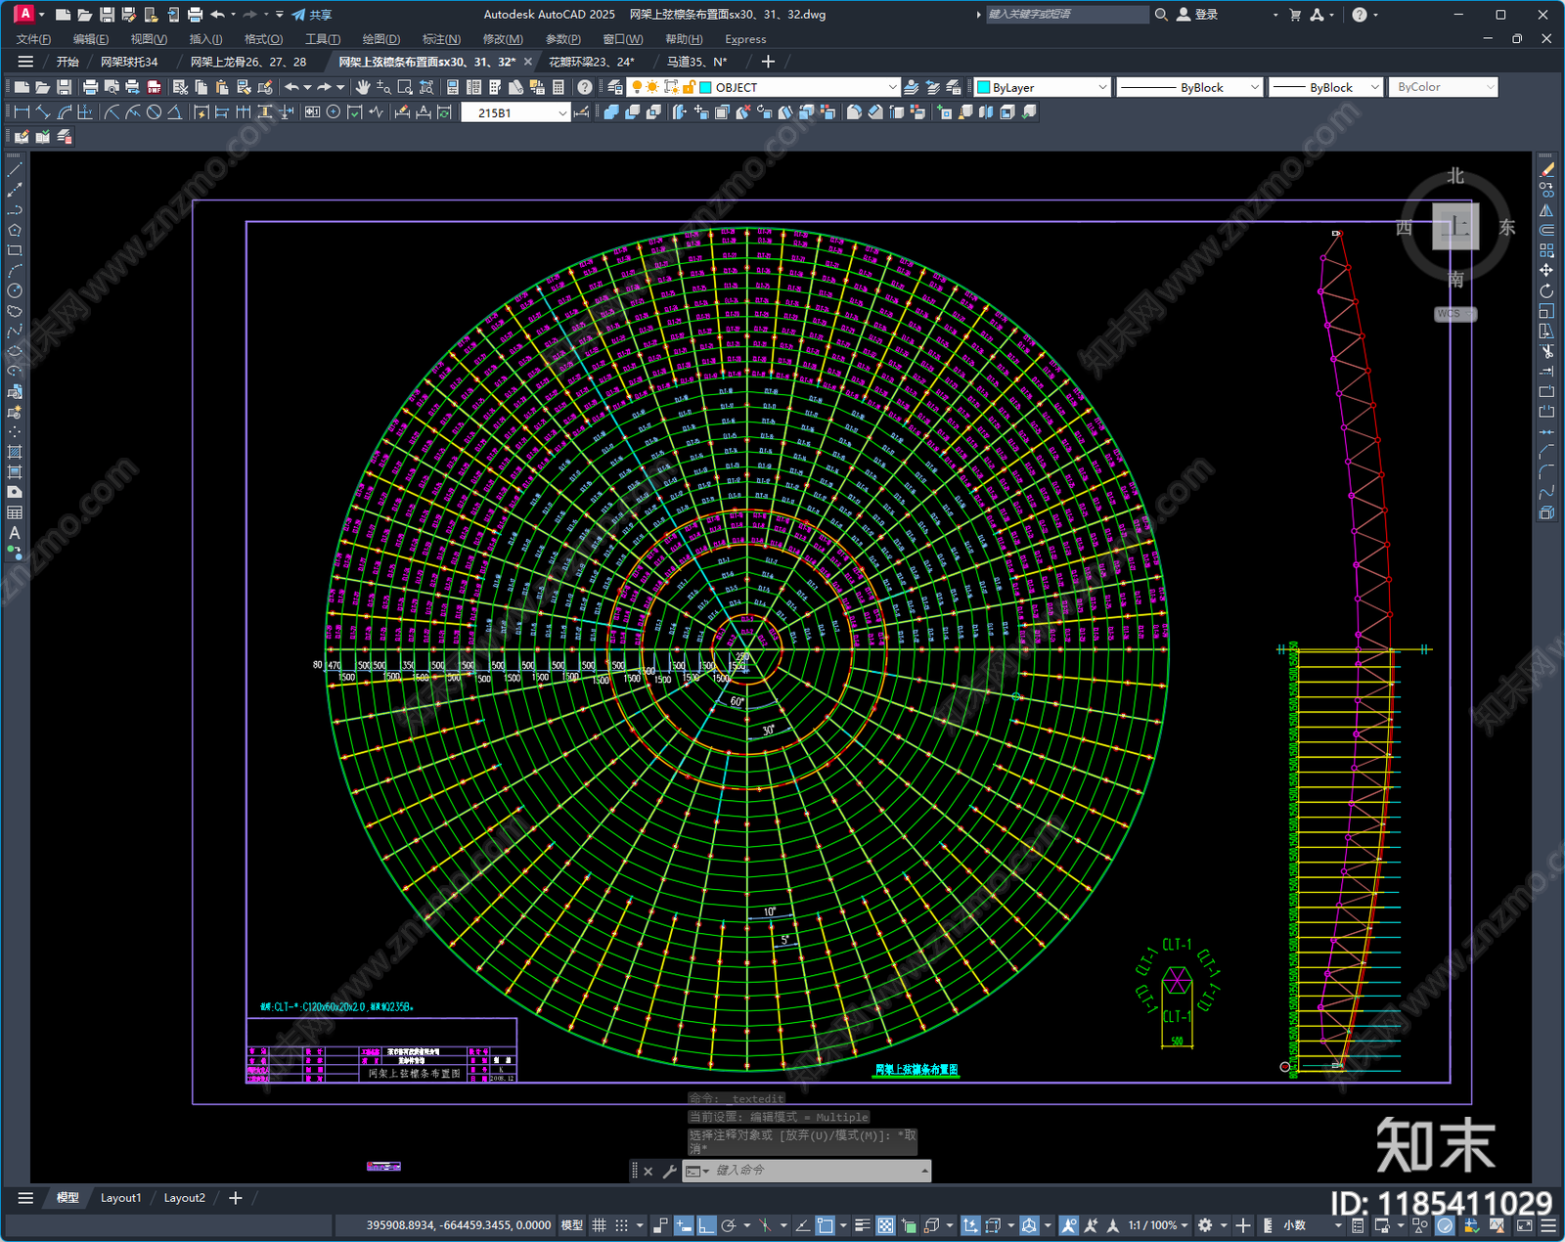Screen dimensions: 1565x1242
Task: Open the Layer Properties manager icon
Action: click(x=614, y=87)
